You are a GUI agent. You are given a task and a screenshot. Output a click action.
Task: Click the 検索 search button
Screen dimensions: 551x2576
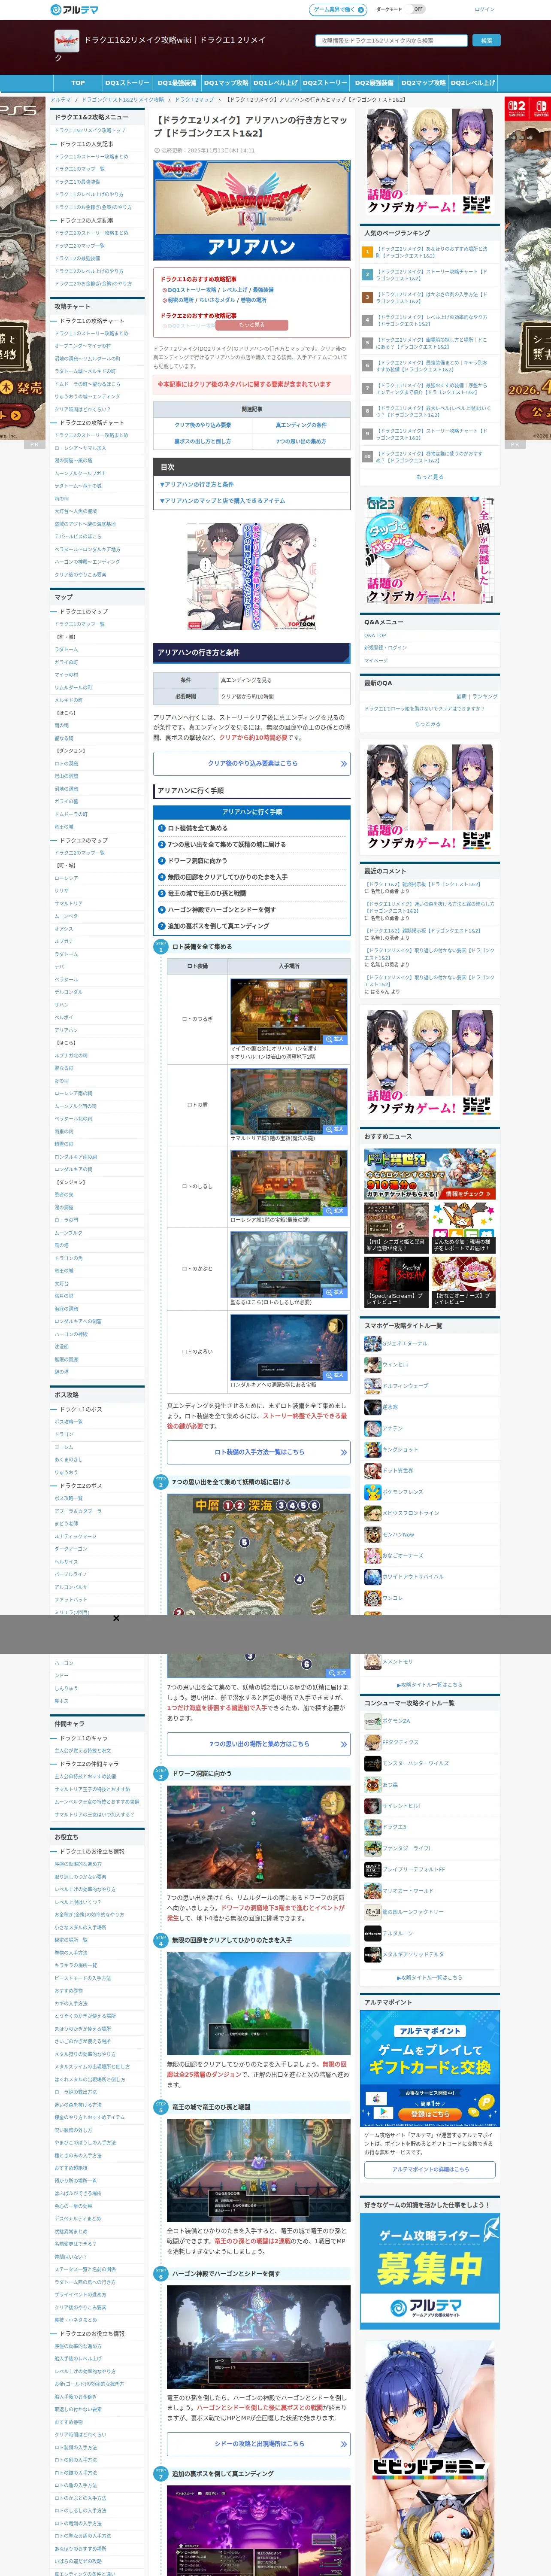tap(486, 41)
